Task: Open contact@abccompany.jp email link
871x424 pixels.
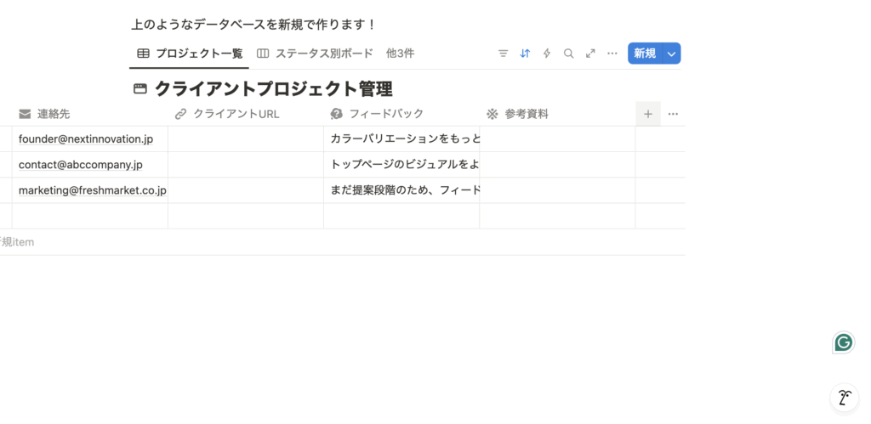Action: coord(81,165)
